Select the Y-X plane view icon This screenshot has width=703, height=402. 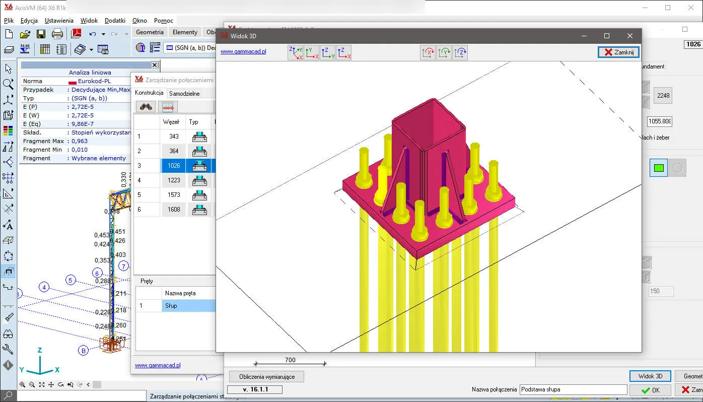(x=311, y=52)
